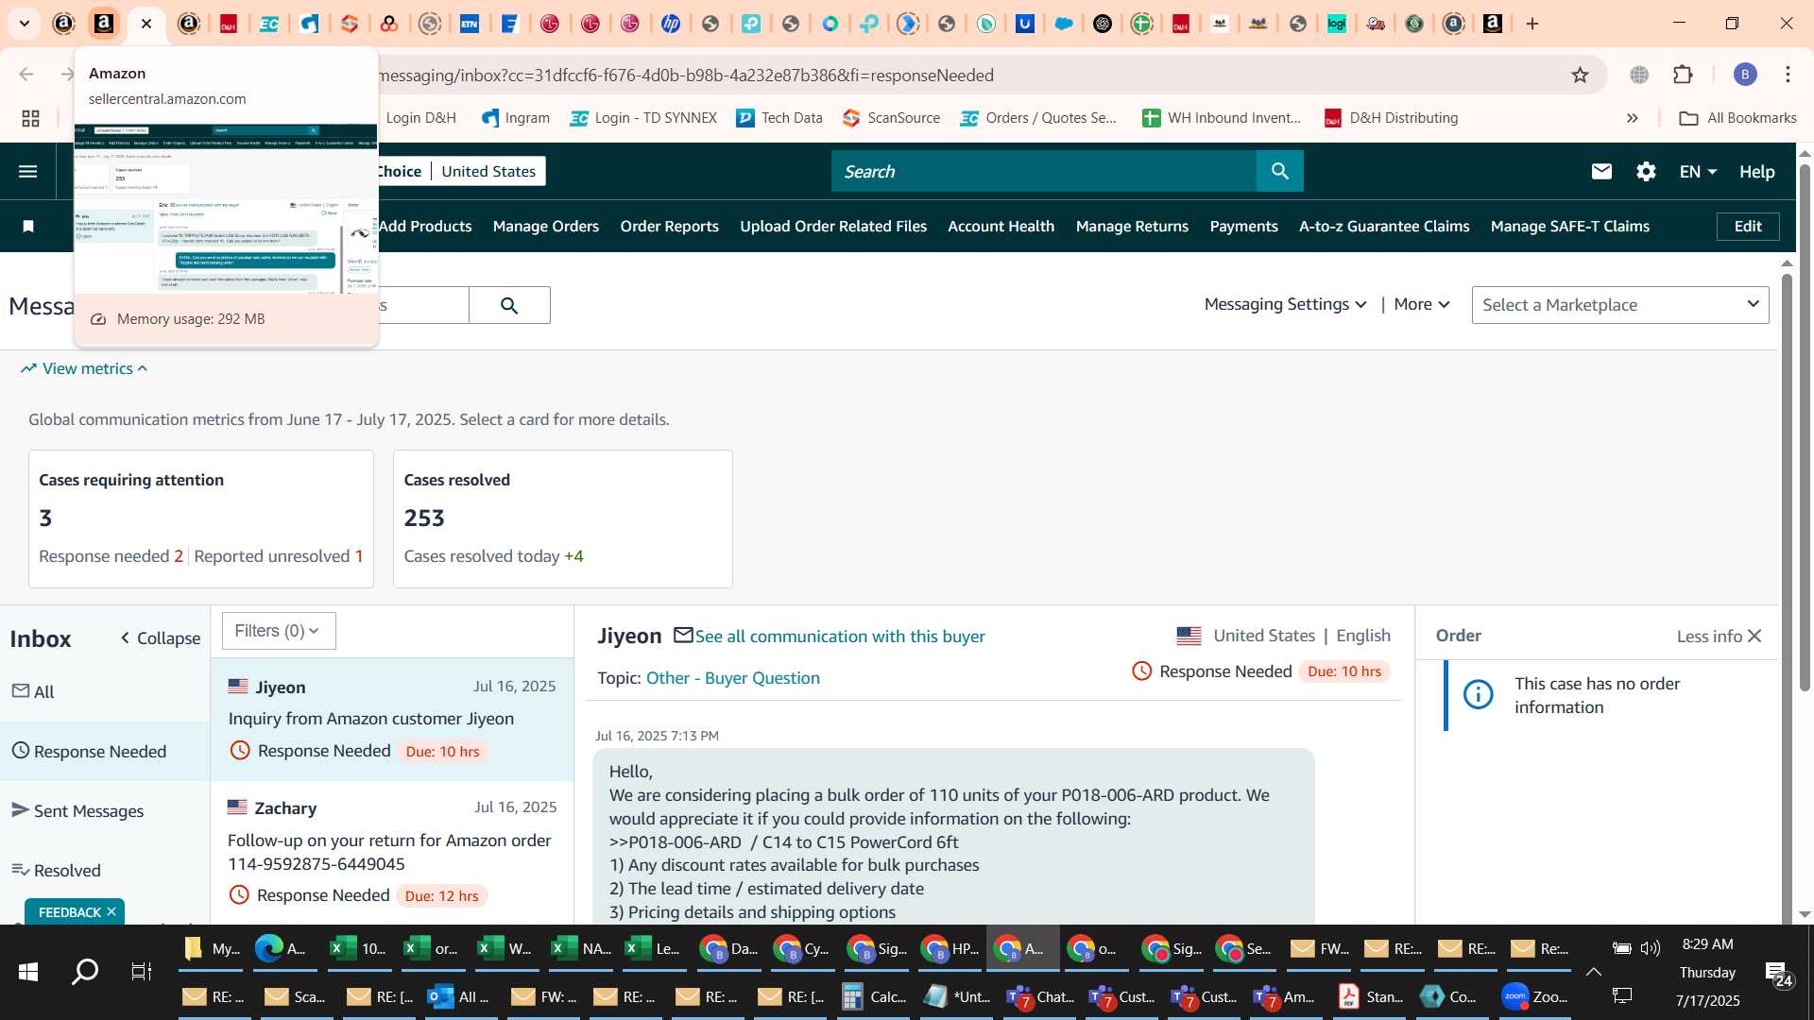Open Calculator from the taskbar
Viewport: 1814px width, 1020px height.
874,996
